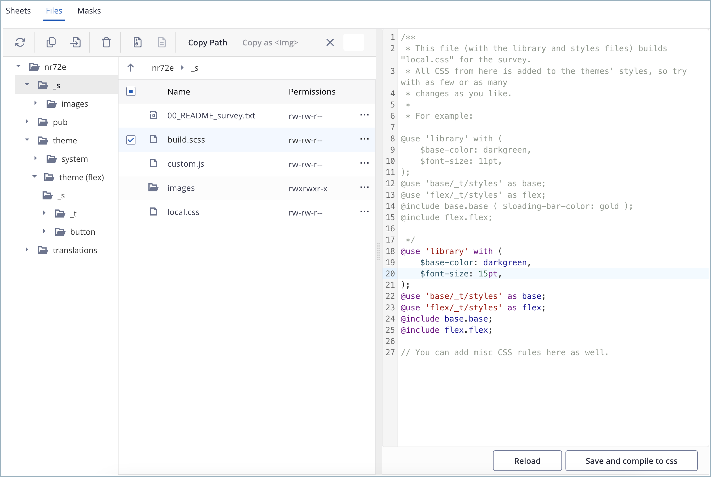This screenshot has width=711, height=477.
Task: Click line number 27 in editor gutter
Action: [x=390, y=352]
